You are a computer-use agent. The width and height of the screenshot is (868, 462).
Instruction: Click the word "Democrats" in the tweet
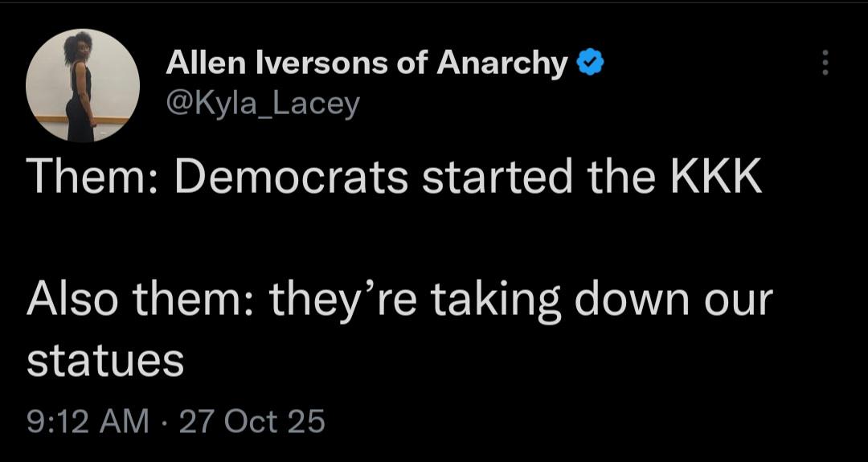(291, 178)
